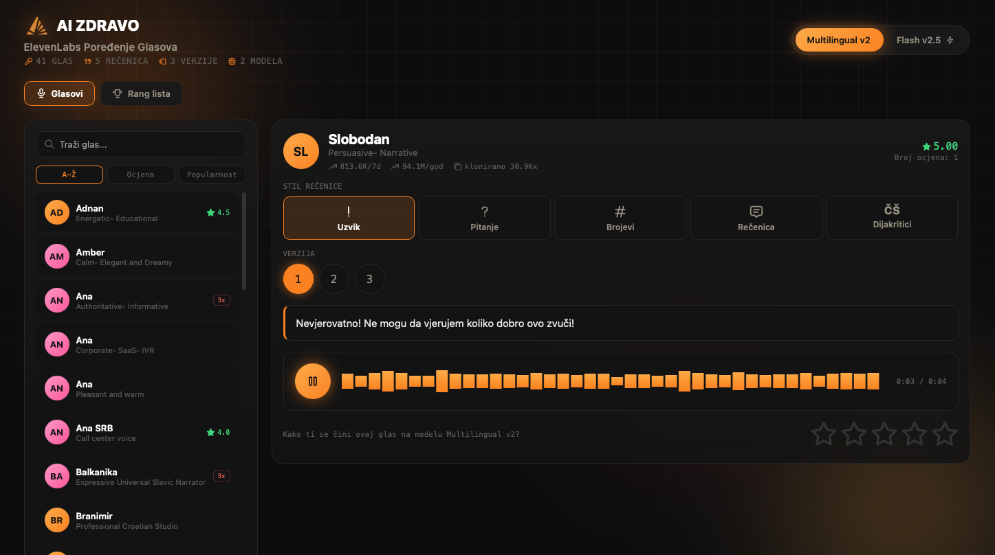
Task: Select the AD avatar for Adnan
Action: click(x=56, y=212)
